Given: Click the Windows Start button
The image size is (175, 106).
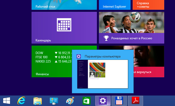Looking at the screenshot, I should (7, 100).
